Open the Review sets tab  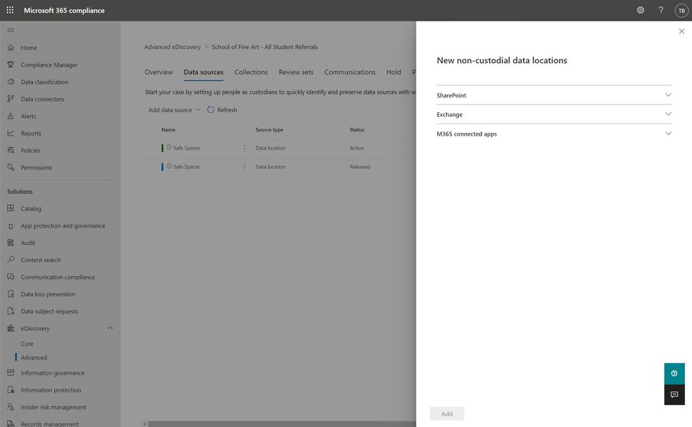tap(296, 72)
